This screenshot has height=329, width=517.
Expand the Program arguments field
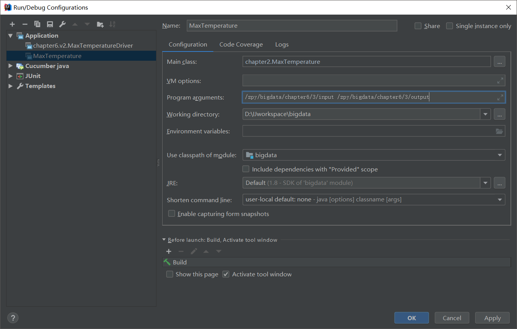[x=500, y=98]
